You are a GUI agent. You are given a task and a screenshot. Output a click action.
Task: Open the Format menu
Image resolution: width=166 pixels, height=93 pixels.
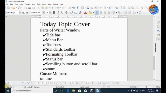pyautogui.click(x=27, y=4)
